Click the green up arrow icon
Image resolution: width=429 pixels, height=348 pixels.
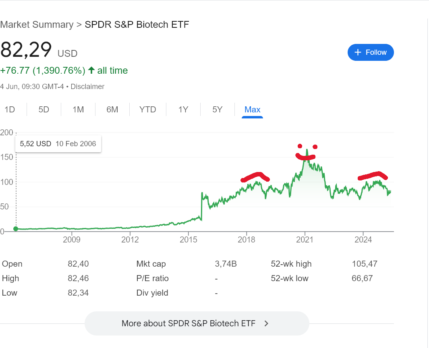tap(91, 70)
